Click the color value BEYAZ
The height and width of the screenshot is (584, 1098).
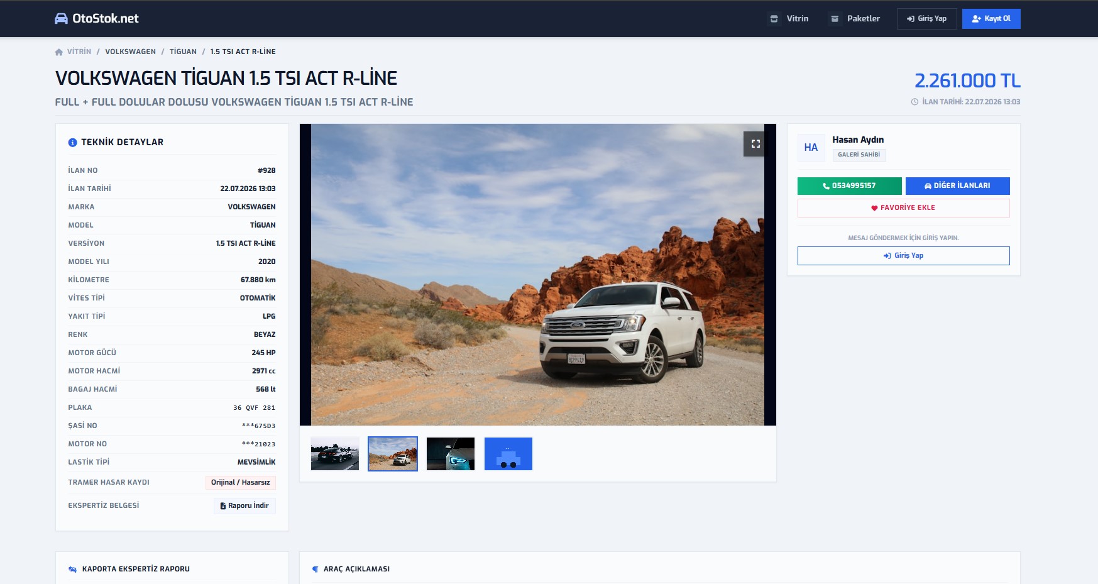(x=265, y=334)
